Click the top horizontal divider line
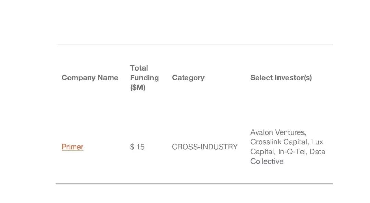The width and height of the screenshot is (370, 203). [x=194, y=45]
